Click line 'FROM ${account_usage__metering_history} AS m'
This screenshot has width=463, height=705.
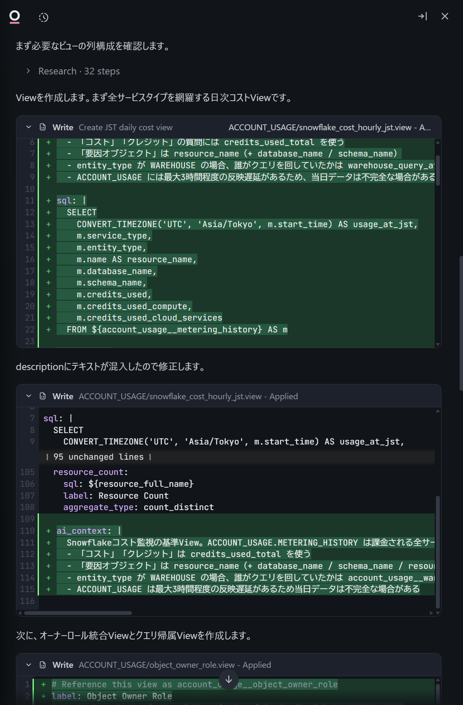coord(177,329)
